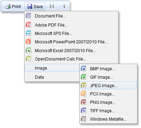This screenshot has height=128, width=141.
Task: Select BMP Image... from submenu
Action: [103, 69]
